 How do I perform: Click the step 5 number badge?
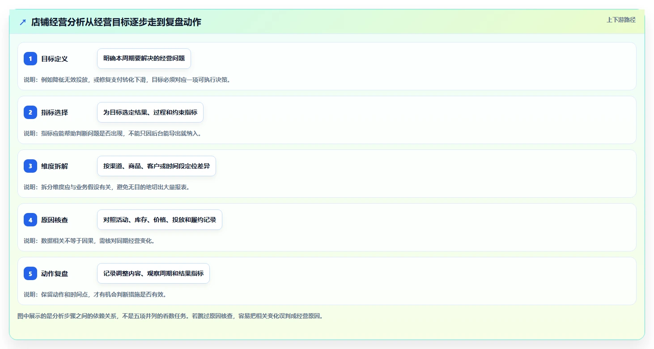tap(30, 273)
